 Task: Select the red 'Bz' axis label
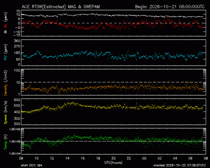click(5, 26)
